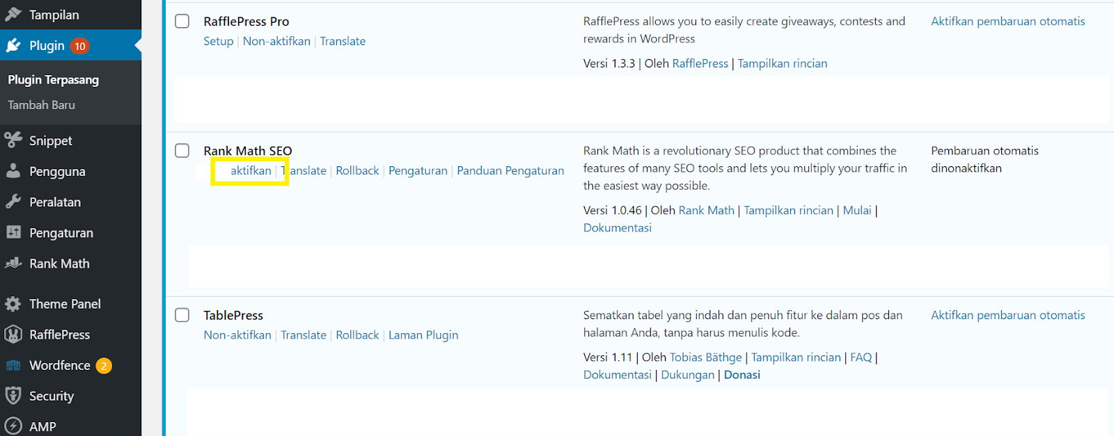1114x436 pixels.
Task: Tick the TablePress checkbox
Action: coord(182,315)
